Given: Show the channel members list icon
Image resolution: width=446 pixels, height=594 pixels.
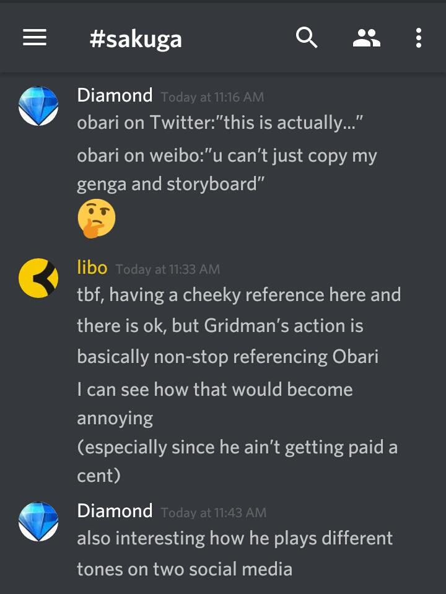Looking at the screenshot, I should 367,38.
